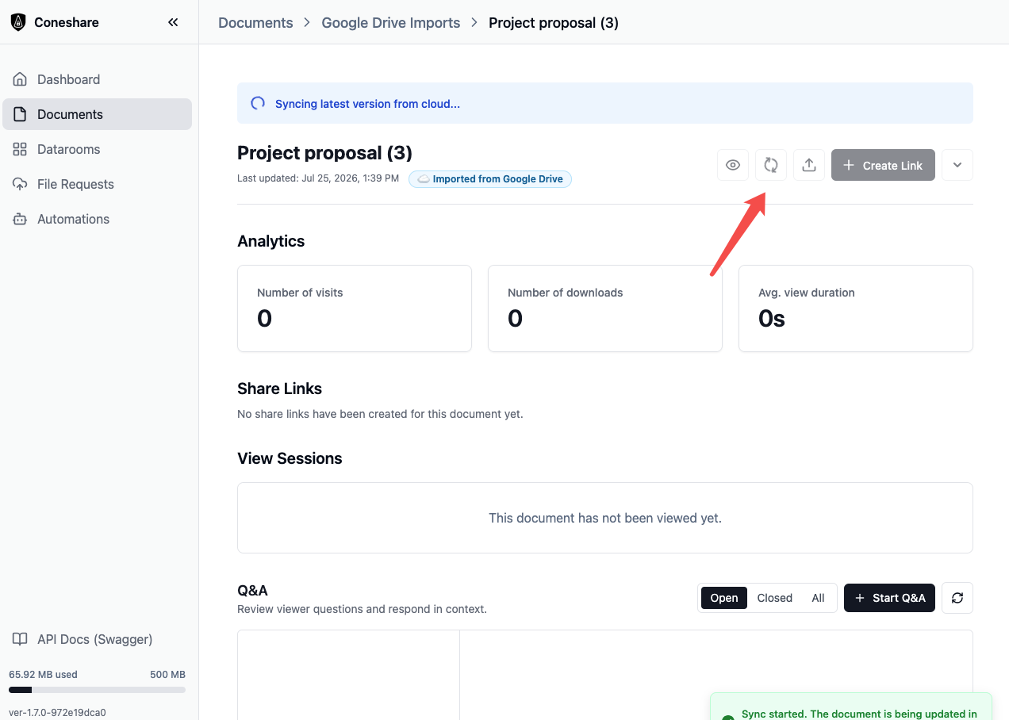Collapse the sidebar with double-chevron icon

coord(173,22)
